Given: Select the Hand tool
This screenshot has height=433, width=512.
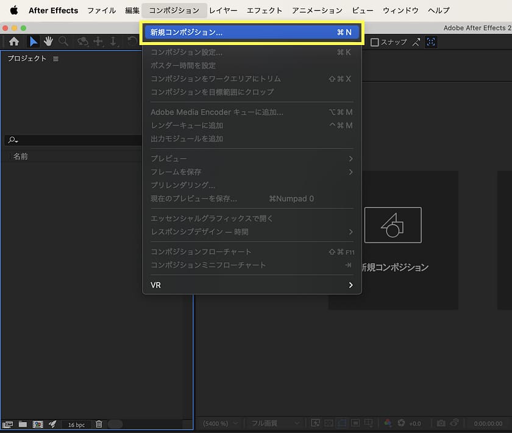Looking at the screenshot, I should click(48, 41).
